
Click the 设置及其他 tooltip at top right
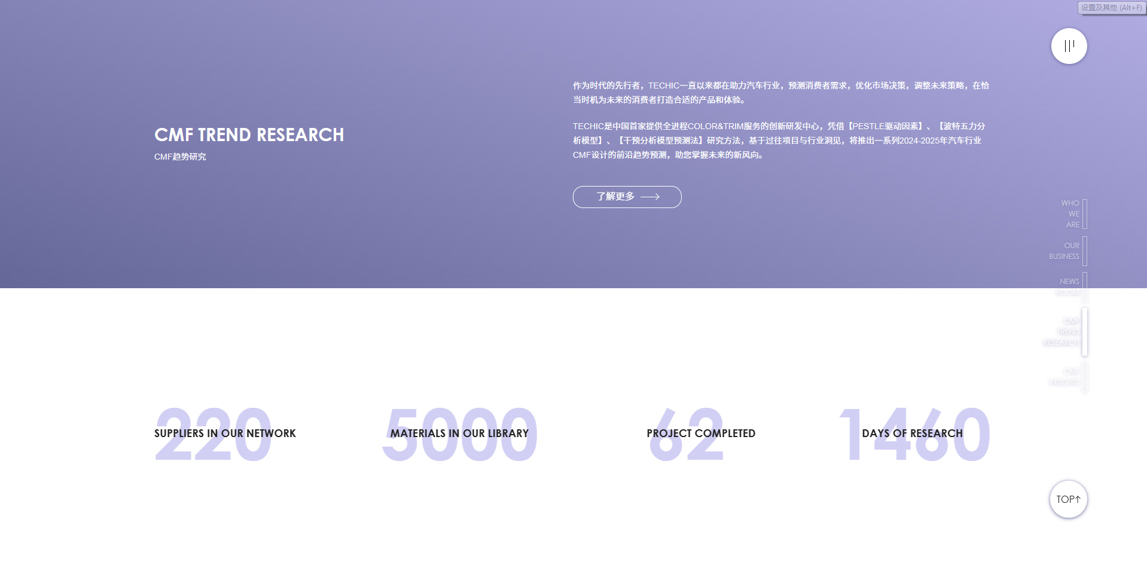click(x=1111, y=8)
